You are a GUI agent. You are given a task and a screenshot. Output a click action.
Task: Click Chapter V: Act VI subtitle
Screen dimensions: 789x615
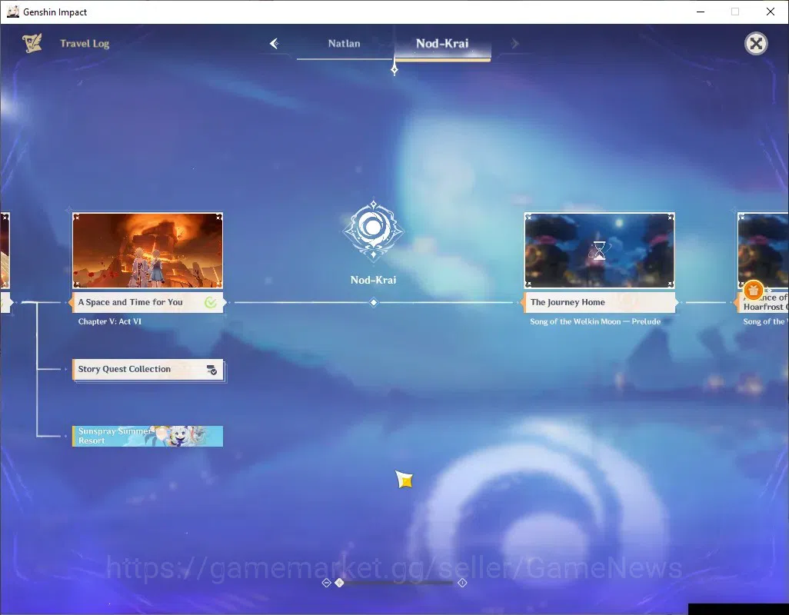coord(110,321)
